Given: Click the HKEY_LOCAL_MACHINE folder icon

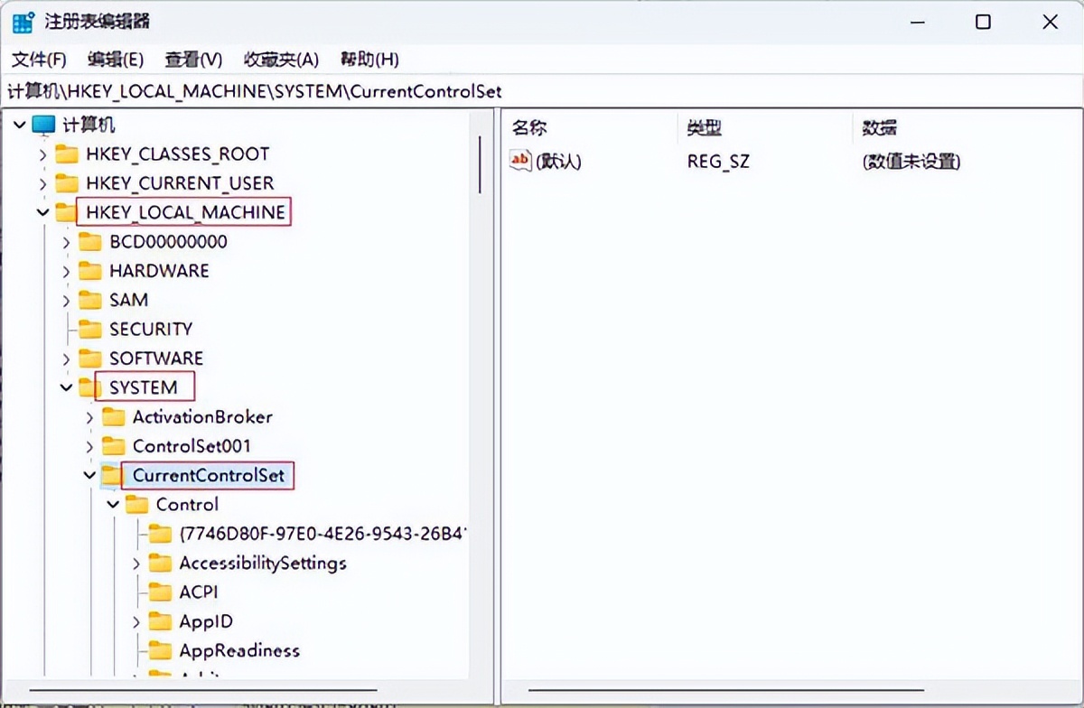Looking at the screenshot, I should pos(65,213).
